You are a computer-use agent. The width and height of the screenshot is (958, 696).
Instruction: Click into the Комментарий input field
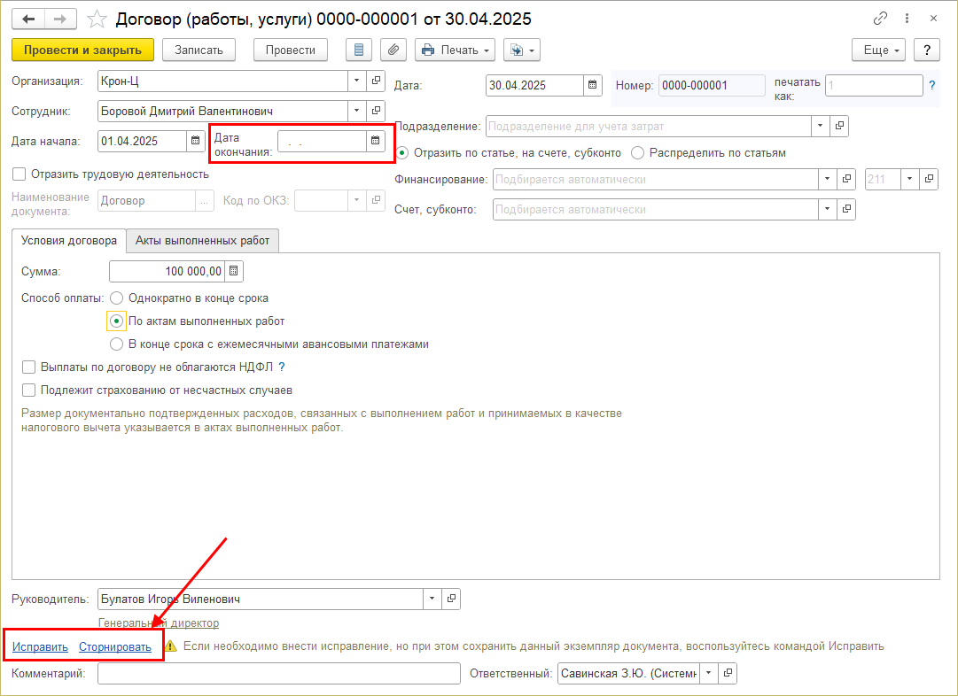click(x=278, y=675)
